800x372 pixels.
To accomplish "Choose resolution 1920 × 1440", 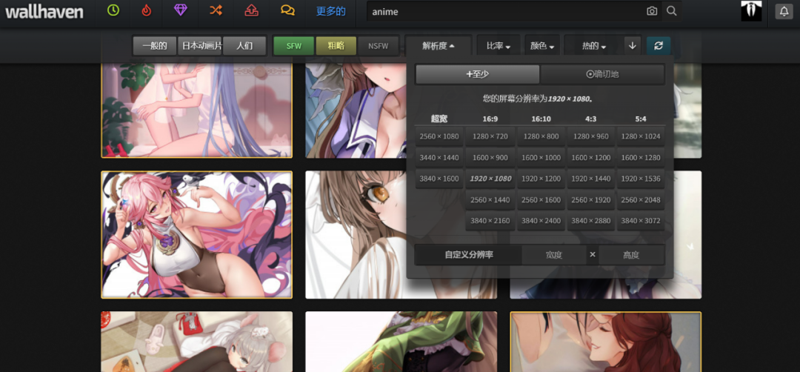I will point(591,179).
